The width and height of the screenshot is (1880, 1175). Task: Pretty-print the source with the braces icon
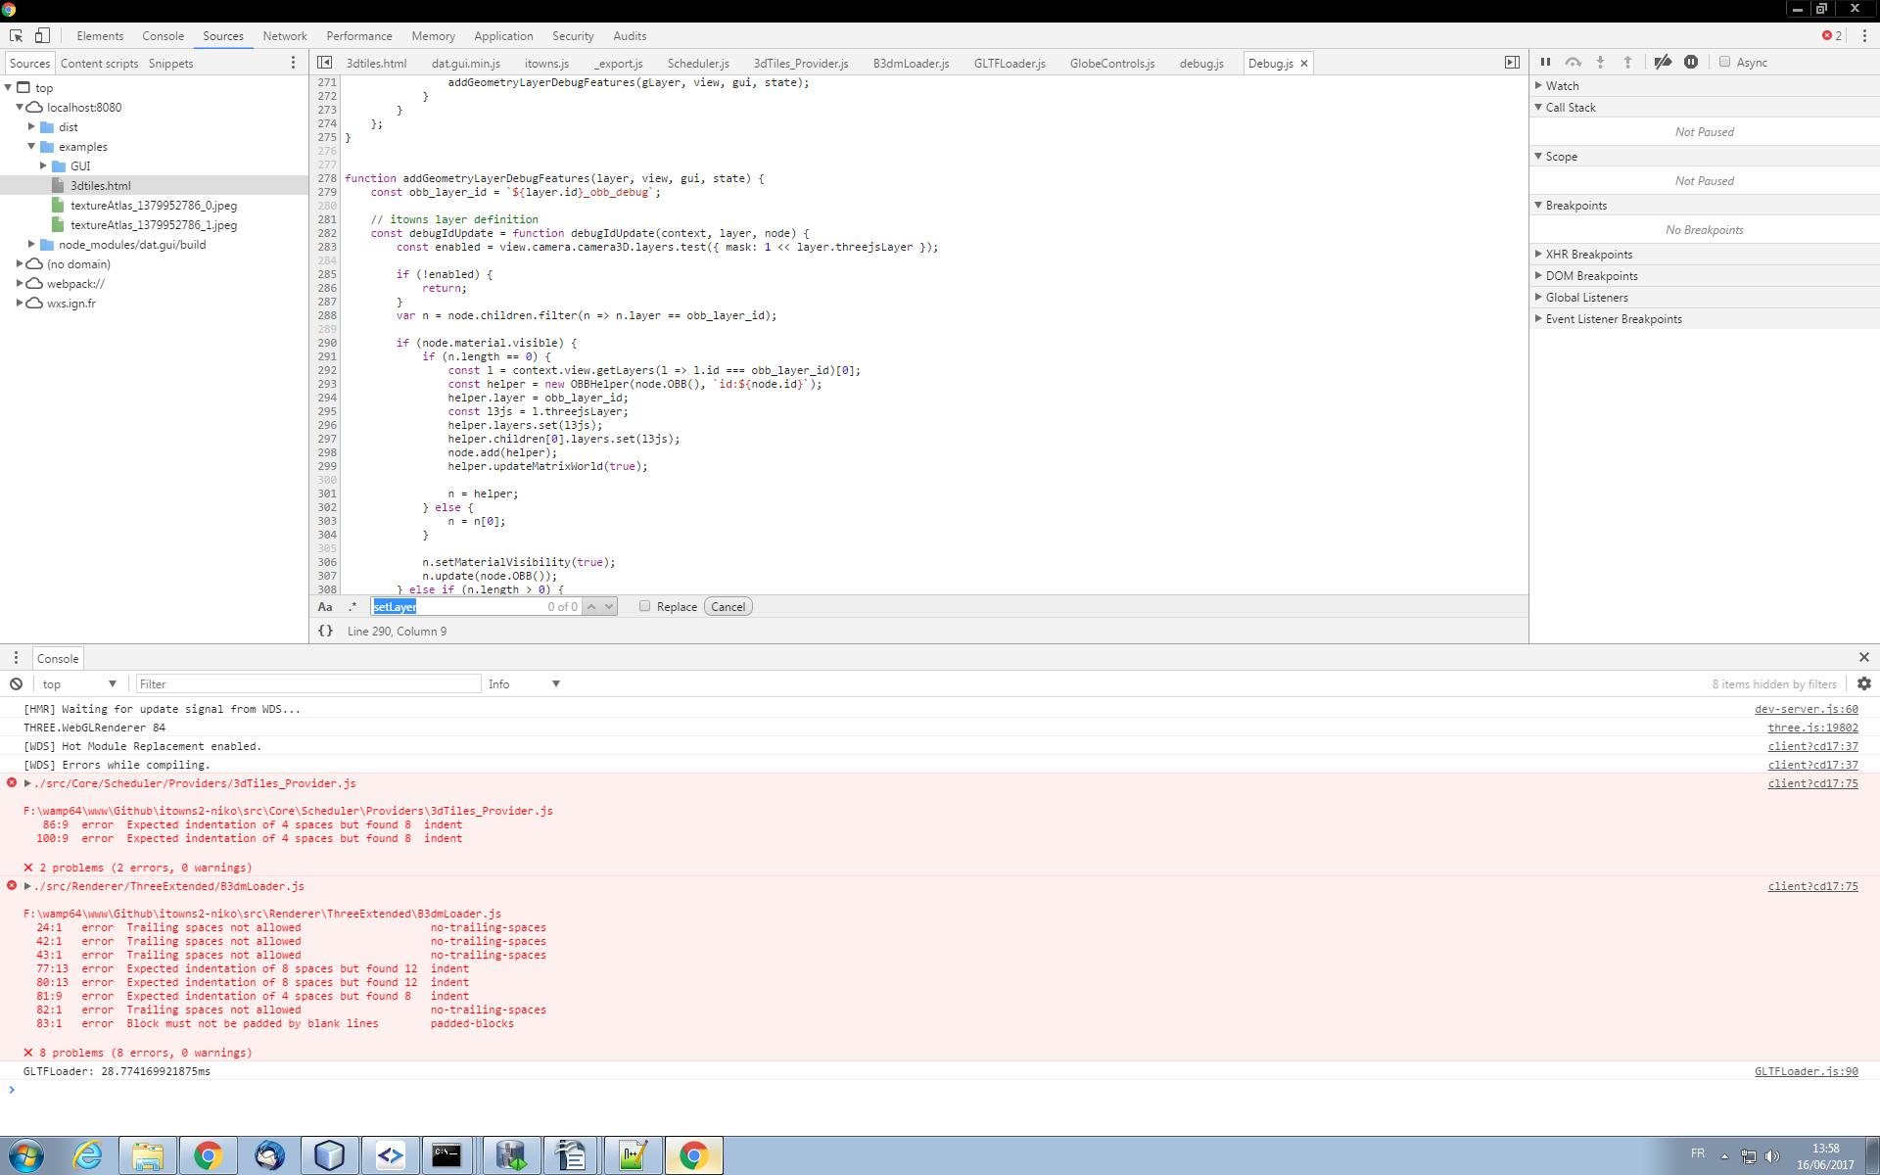(x=325, y=631)
